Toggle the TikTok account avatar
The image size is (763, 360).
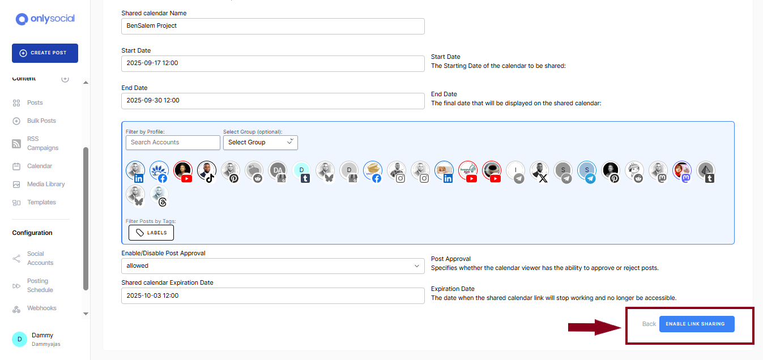coord(207,171)
